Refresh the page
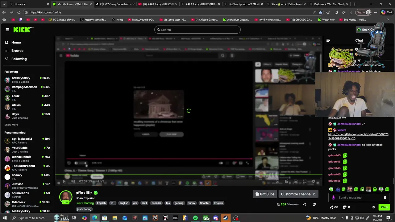This screenshot has height=222, width=395. [x=19, y=12]
